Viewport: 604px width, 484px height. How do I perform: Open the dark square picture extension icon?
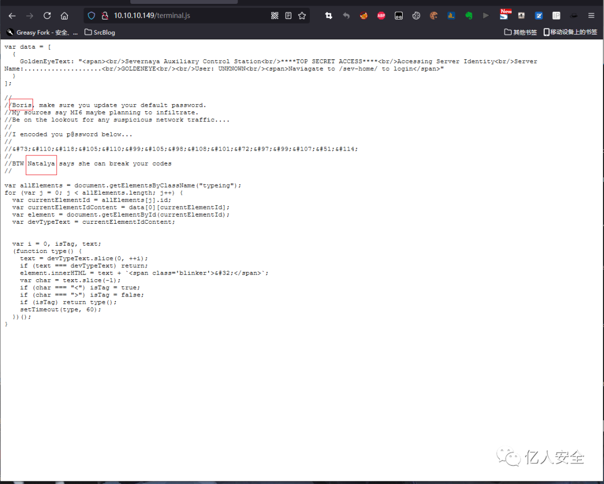[521, 16]
